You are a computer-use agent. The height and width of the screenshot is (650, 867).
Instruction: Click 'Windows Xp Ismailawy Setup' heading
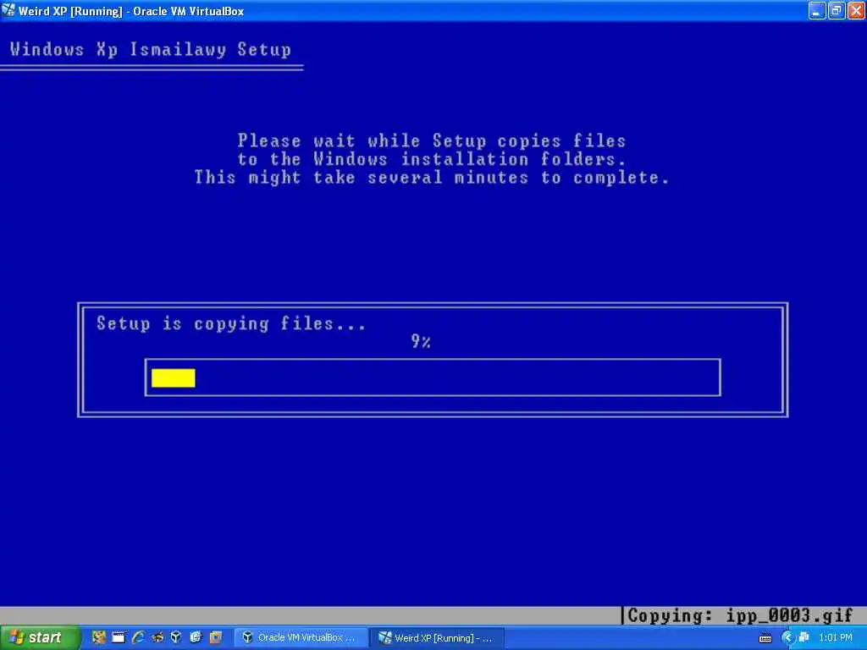[151, 50]
